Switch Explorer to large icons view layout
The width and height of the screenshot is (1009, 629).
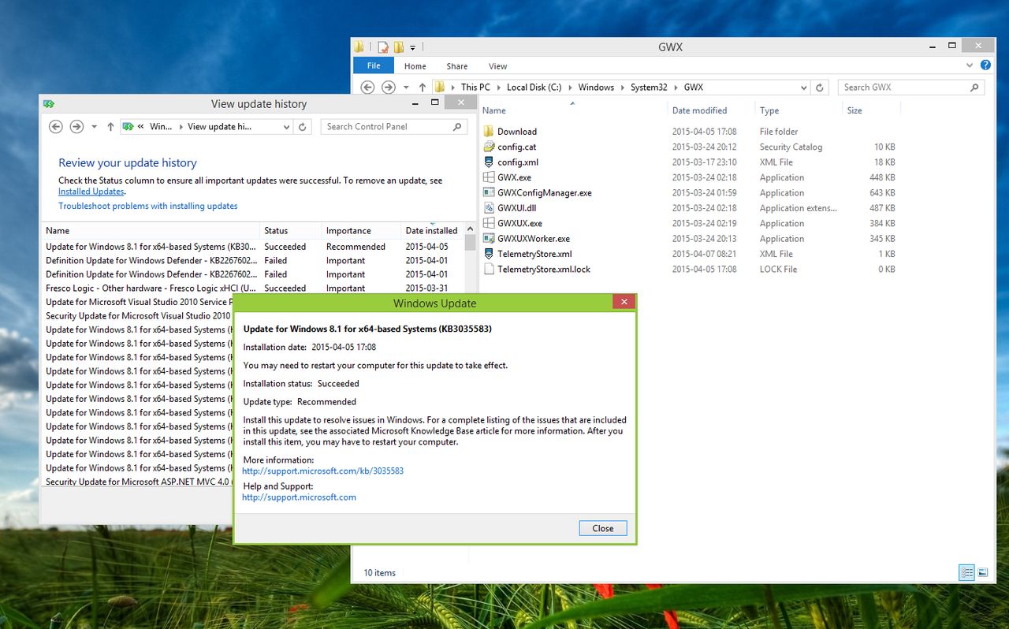coord(982,573)
